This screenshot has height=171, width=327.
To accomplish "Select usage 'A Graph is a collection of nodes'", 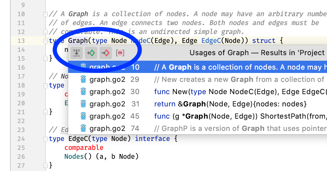I will tap(198, 67).
